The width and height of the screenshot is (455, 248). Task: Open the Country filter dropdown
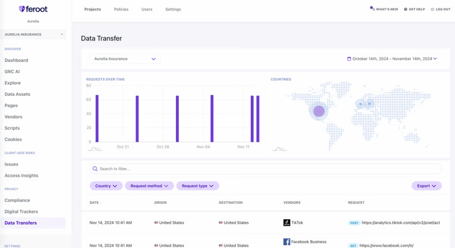point(106,186)
